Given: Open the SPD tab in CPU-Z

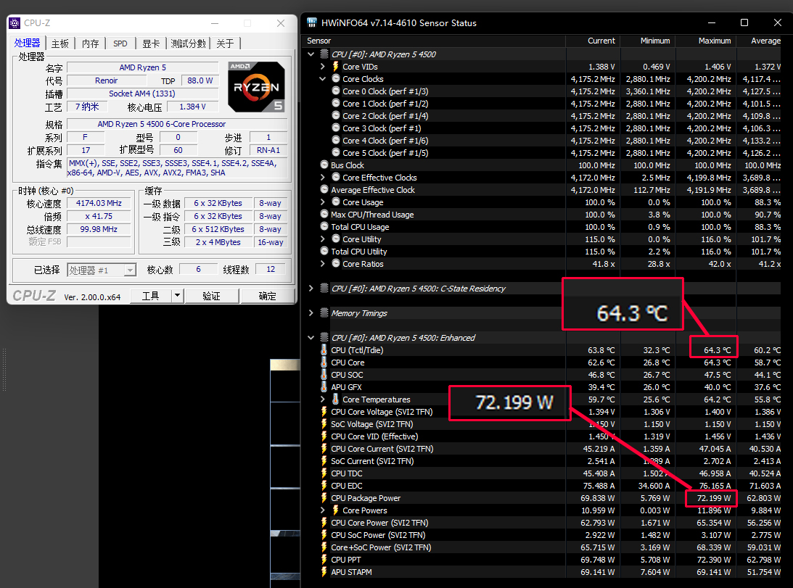Looking at the screenshot, I should tap(120, 44).
